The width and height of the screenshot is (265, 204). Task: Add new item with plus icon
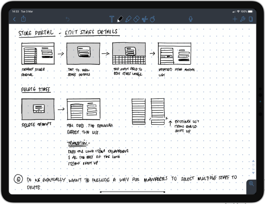click(x=235, y=19)
